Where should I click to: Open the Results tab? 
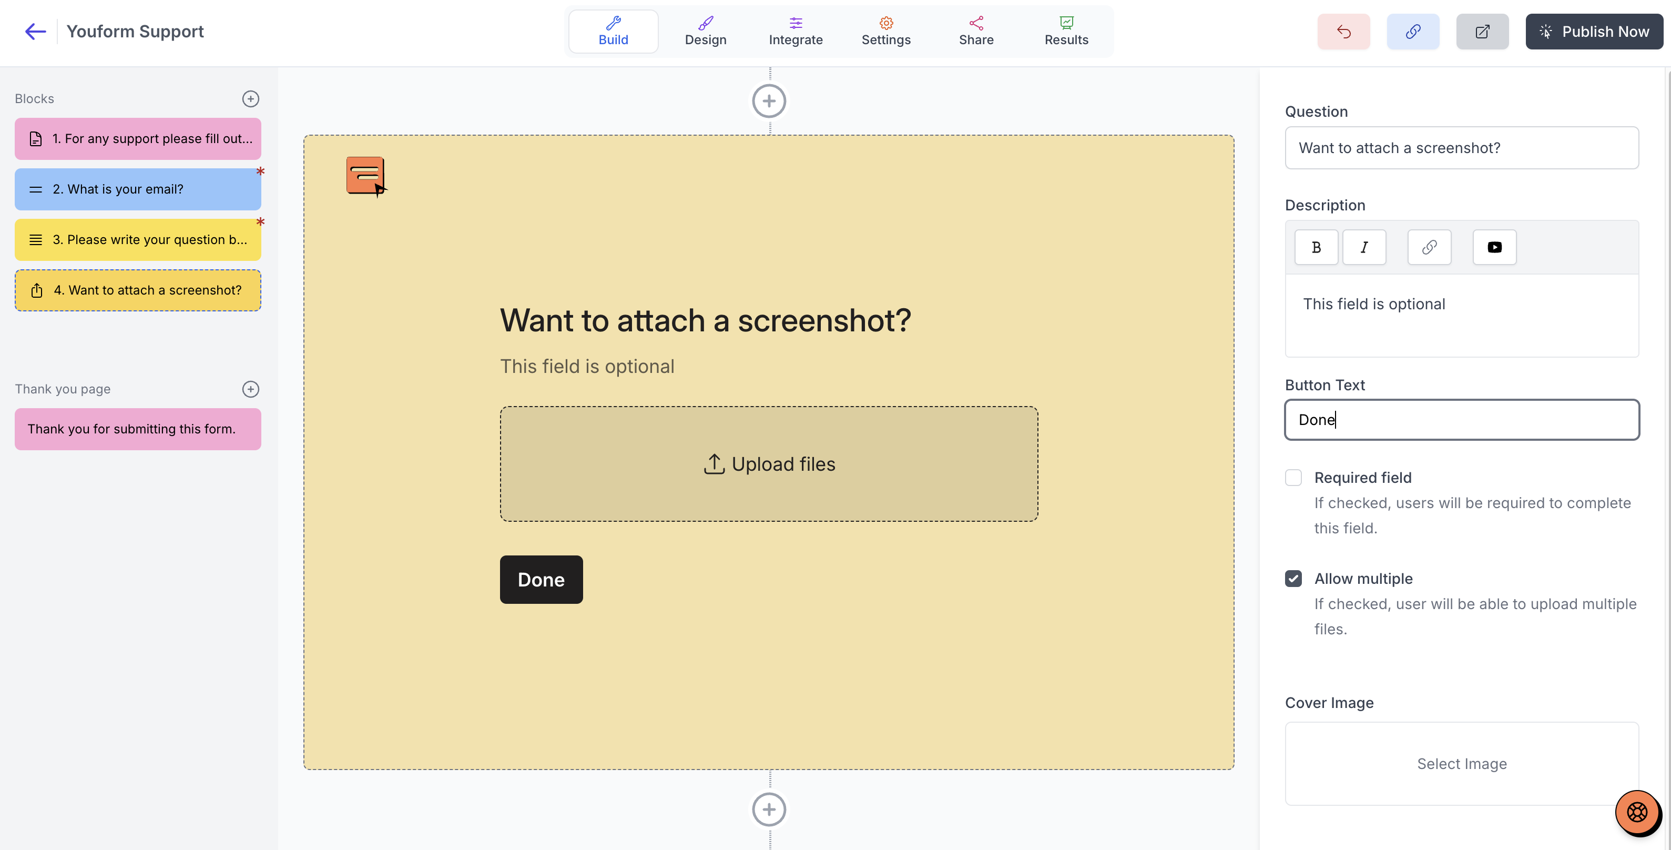1066,31
